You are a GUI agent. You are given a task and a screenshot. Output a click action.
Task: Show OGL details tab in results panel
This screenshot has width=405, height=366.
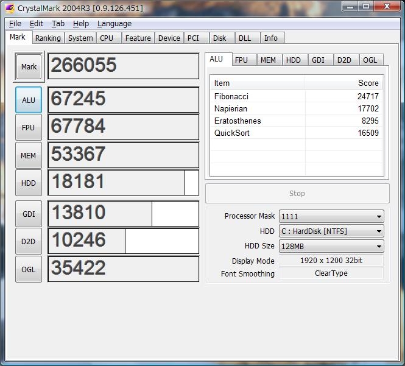click(371, 60)
